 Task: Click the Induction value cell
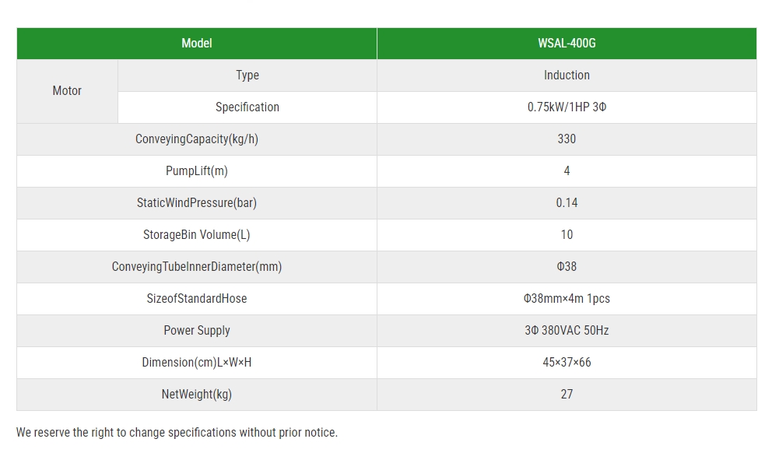[x=567, y=75]
